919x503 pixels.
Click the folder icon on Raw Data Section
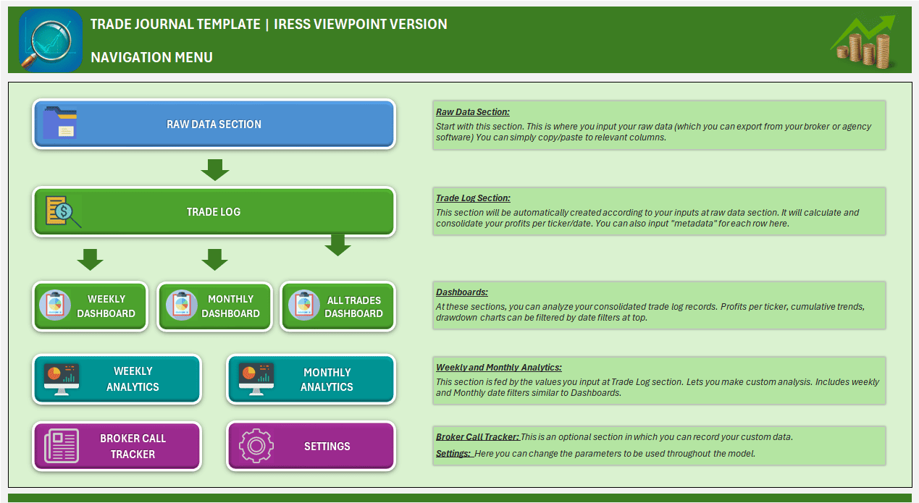59,122
